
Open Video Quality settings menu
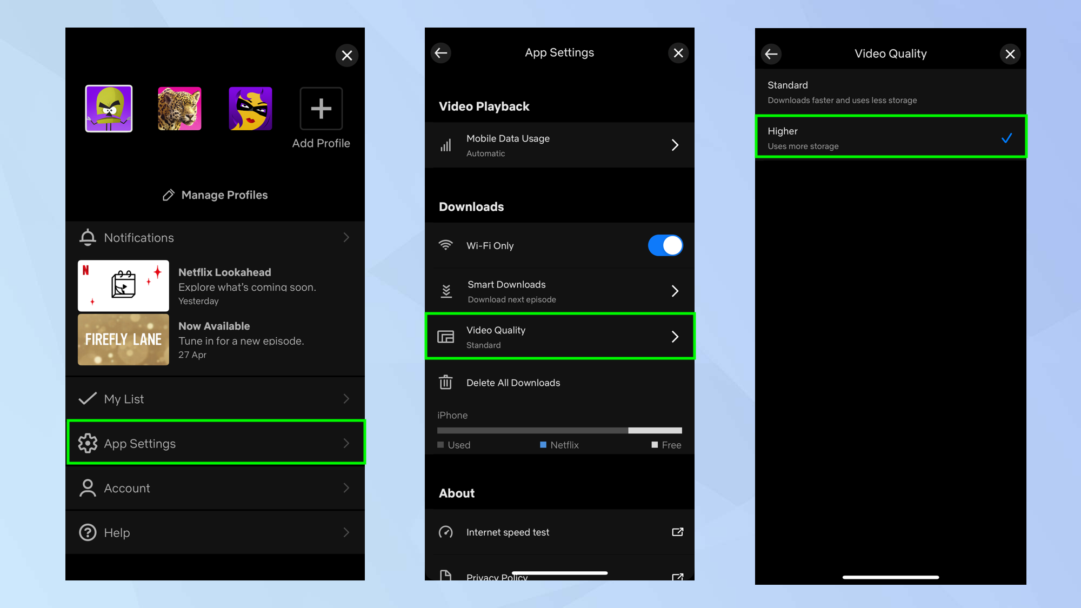pos(559,336)
